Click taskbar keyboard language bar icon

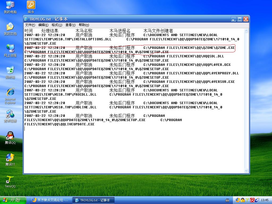(x=227, y=200)
